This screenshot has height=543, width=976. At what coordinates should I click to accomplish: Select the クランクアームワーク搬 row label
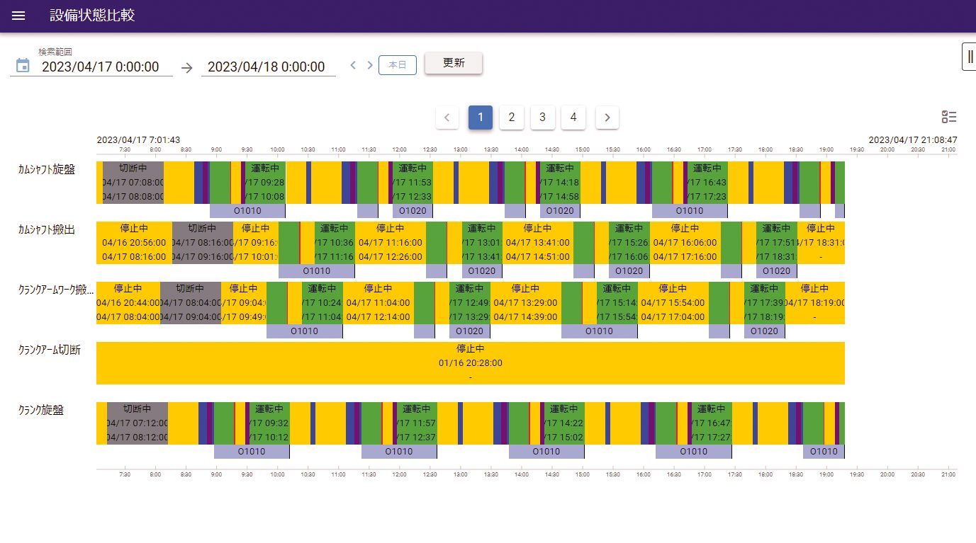56,290
